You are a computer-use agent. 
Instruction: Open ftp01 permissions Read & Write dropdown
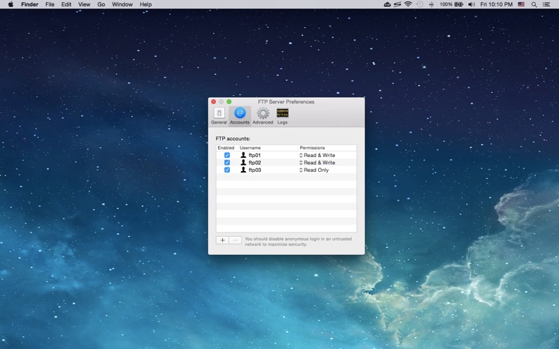(318, 155)
